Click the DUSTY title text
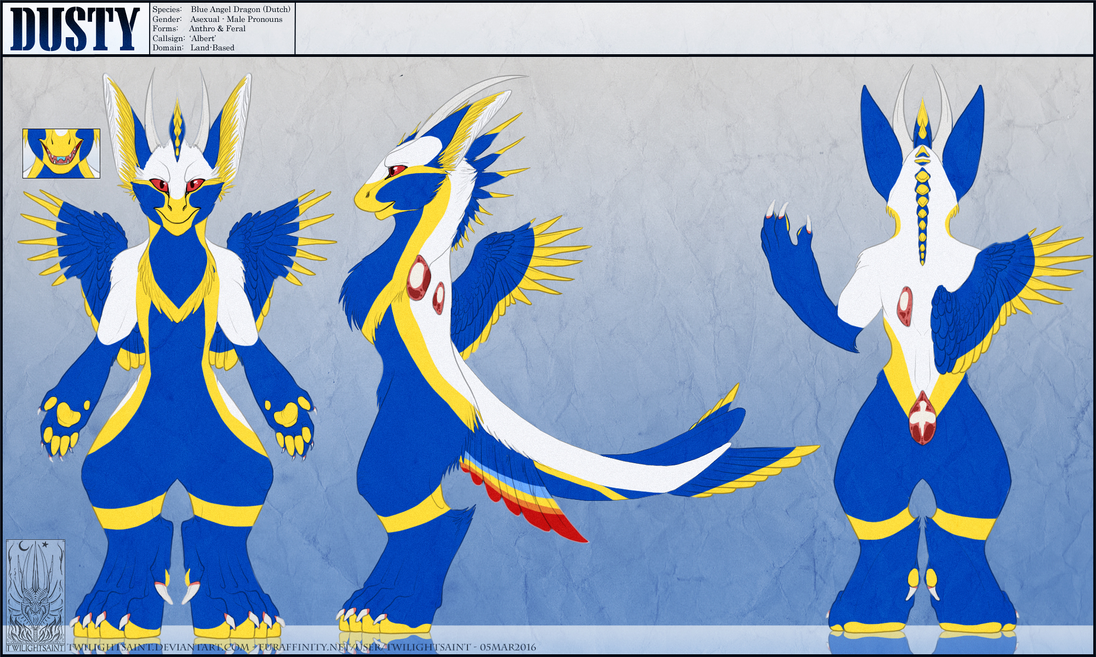The image size is (1096, 657). click(x=75, y=29)
